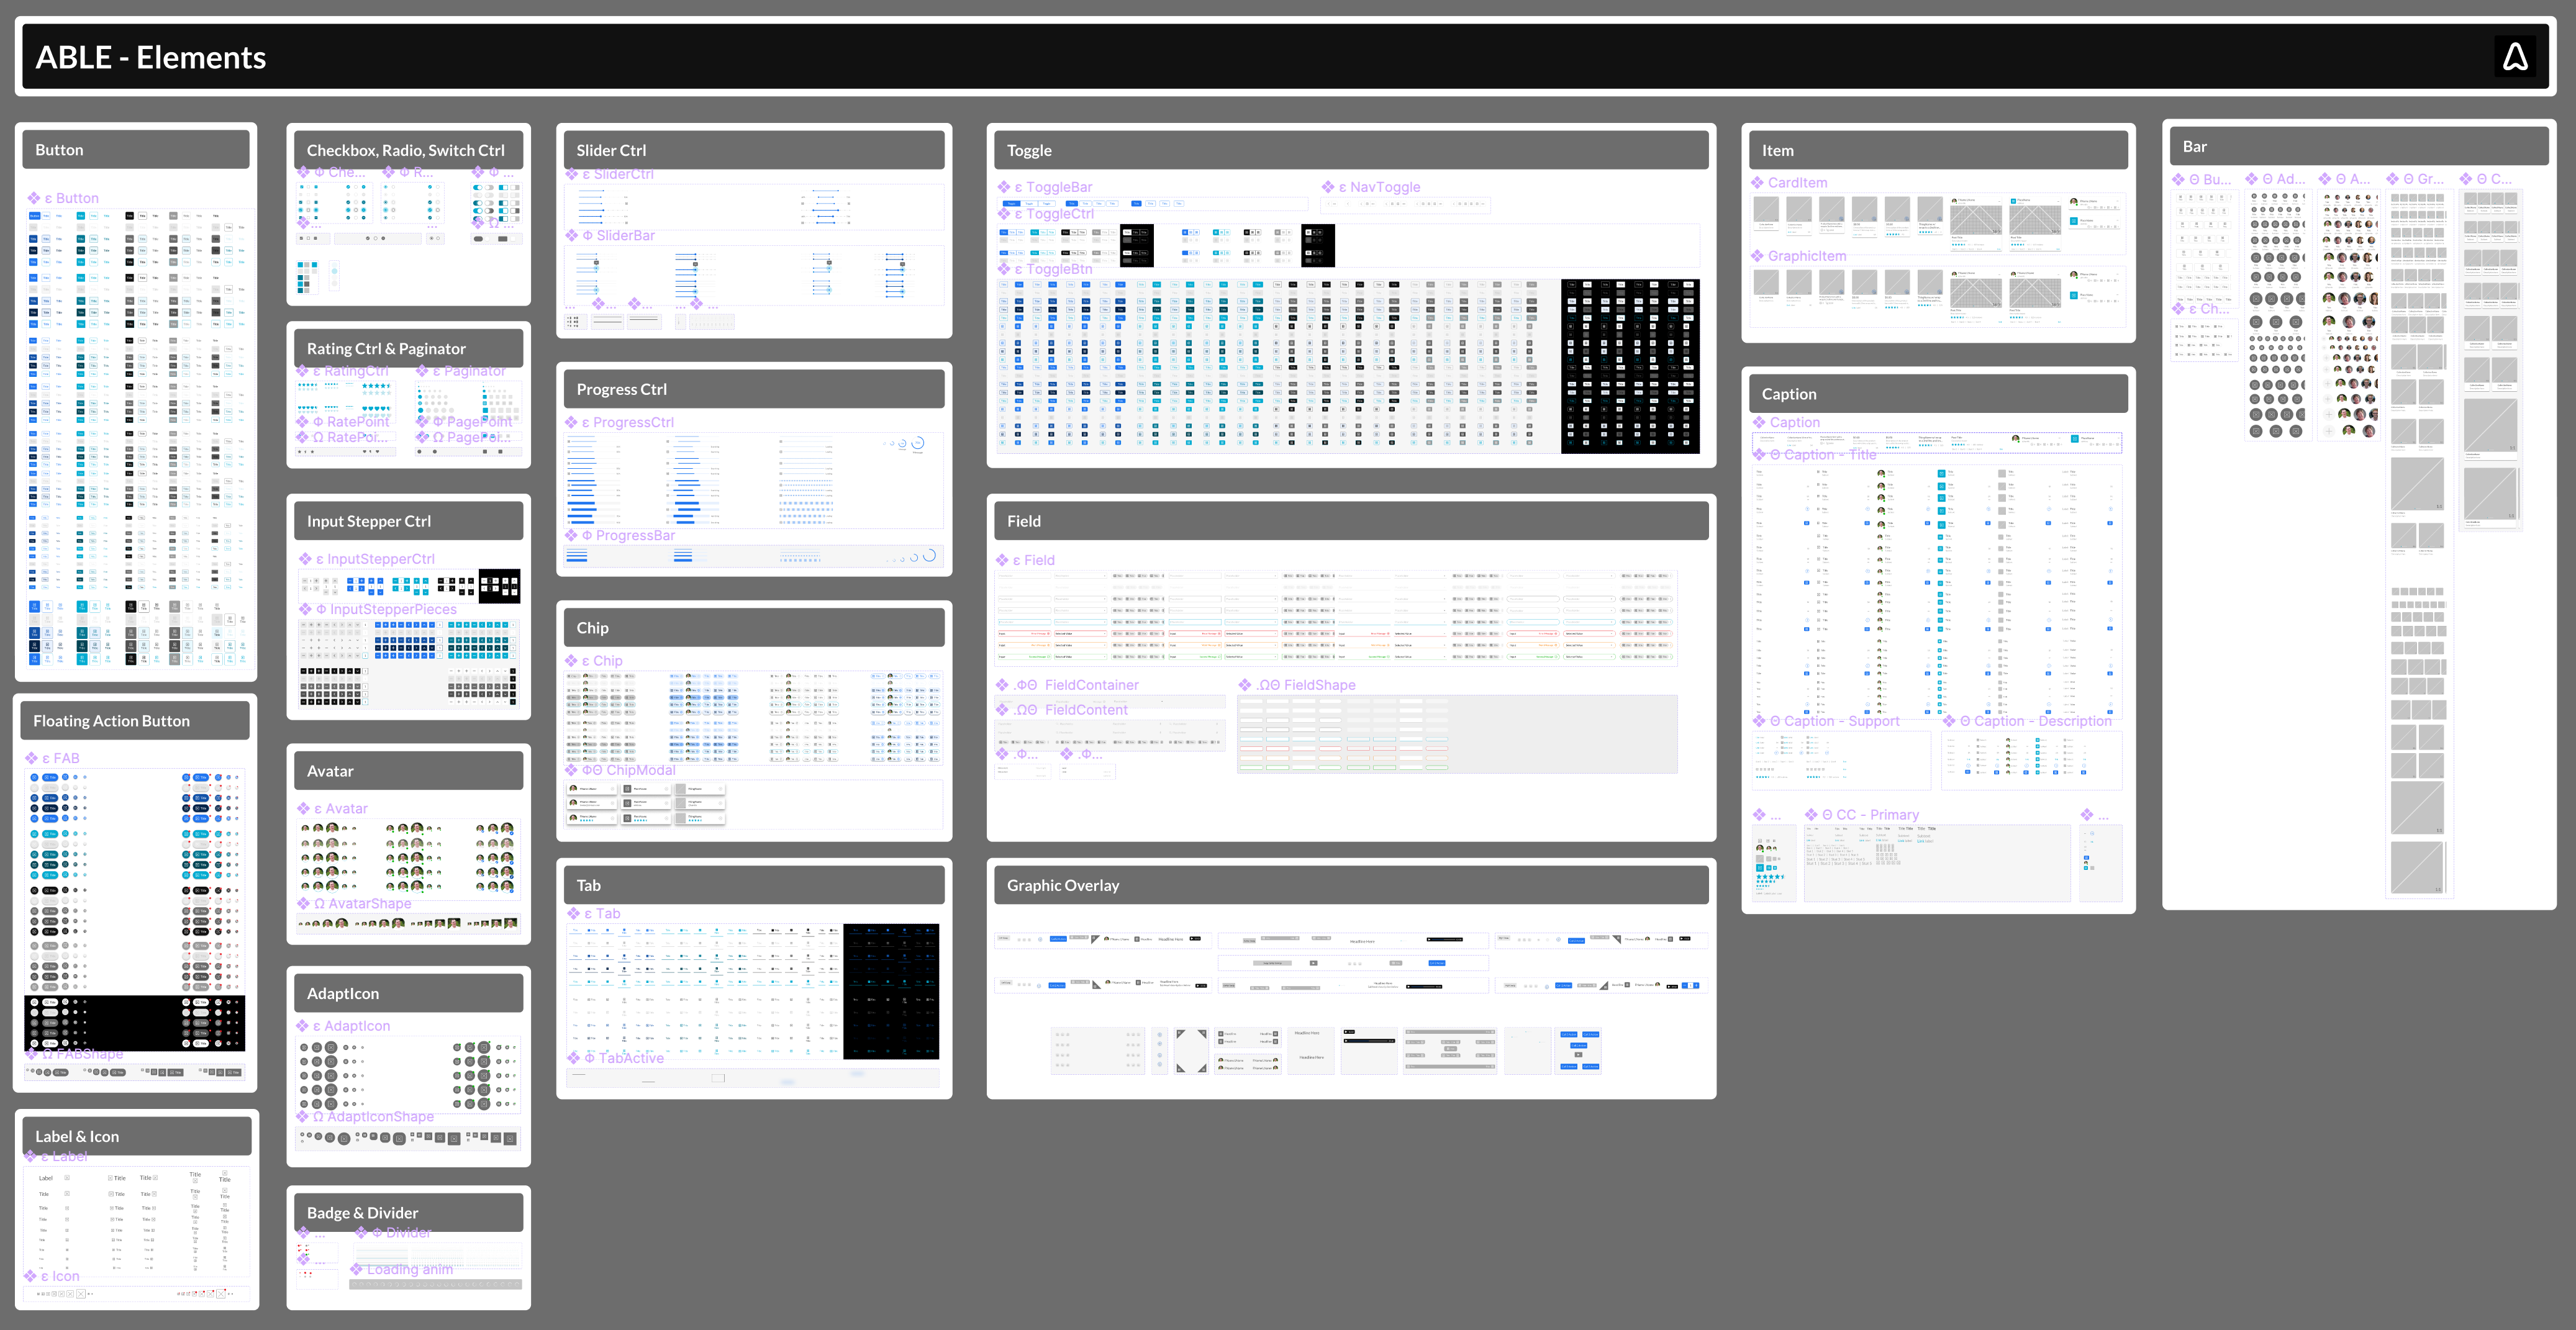Image resolution: width=2576 pixels, height=1330 pixels.
Task: Click the .ΩΘ FieldContent component label
Action: pyautogui.click(x=1071, y=710)
